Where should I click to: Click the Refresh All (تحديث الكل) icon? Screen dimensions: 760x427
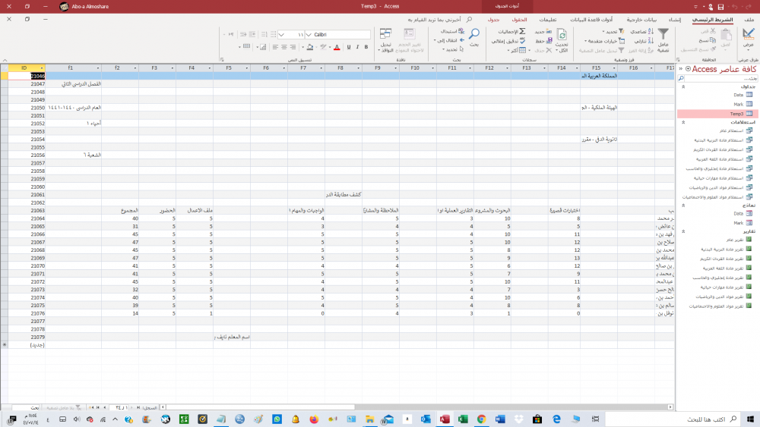(562, 35)
